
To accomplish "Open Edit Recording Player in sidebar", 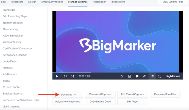I will (x=15, y=16).
